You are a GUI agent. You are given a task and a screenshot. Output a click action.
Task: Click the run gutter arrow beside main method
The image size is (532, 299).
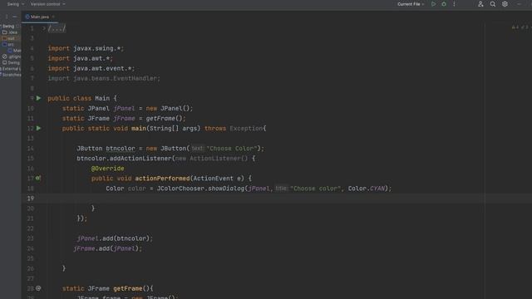click(39, 129)
